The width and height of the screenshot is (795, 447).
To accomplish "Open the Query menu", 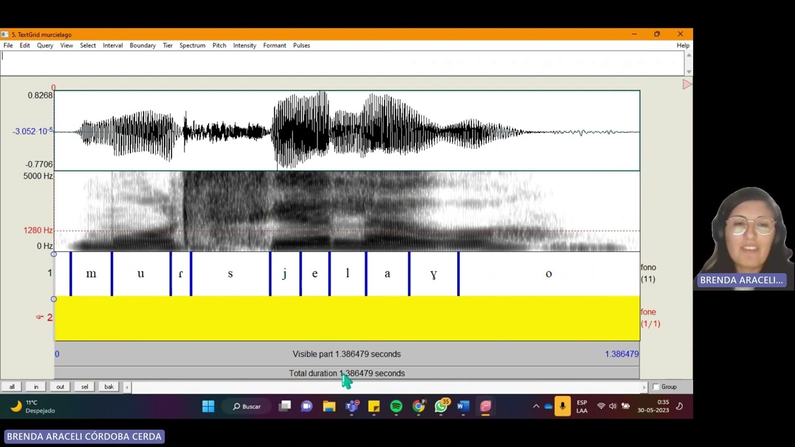I will (45, 45).
